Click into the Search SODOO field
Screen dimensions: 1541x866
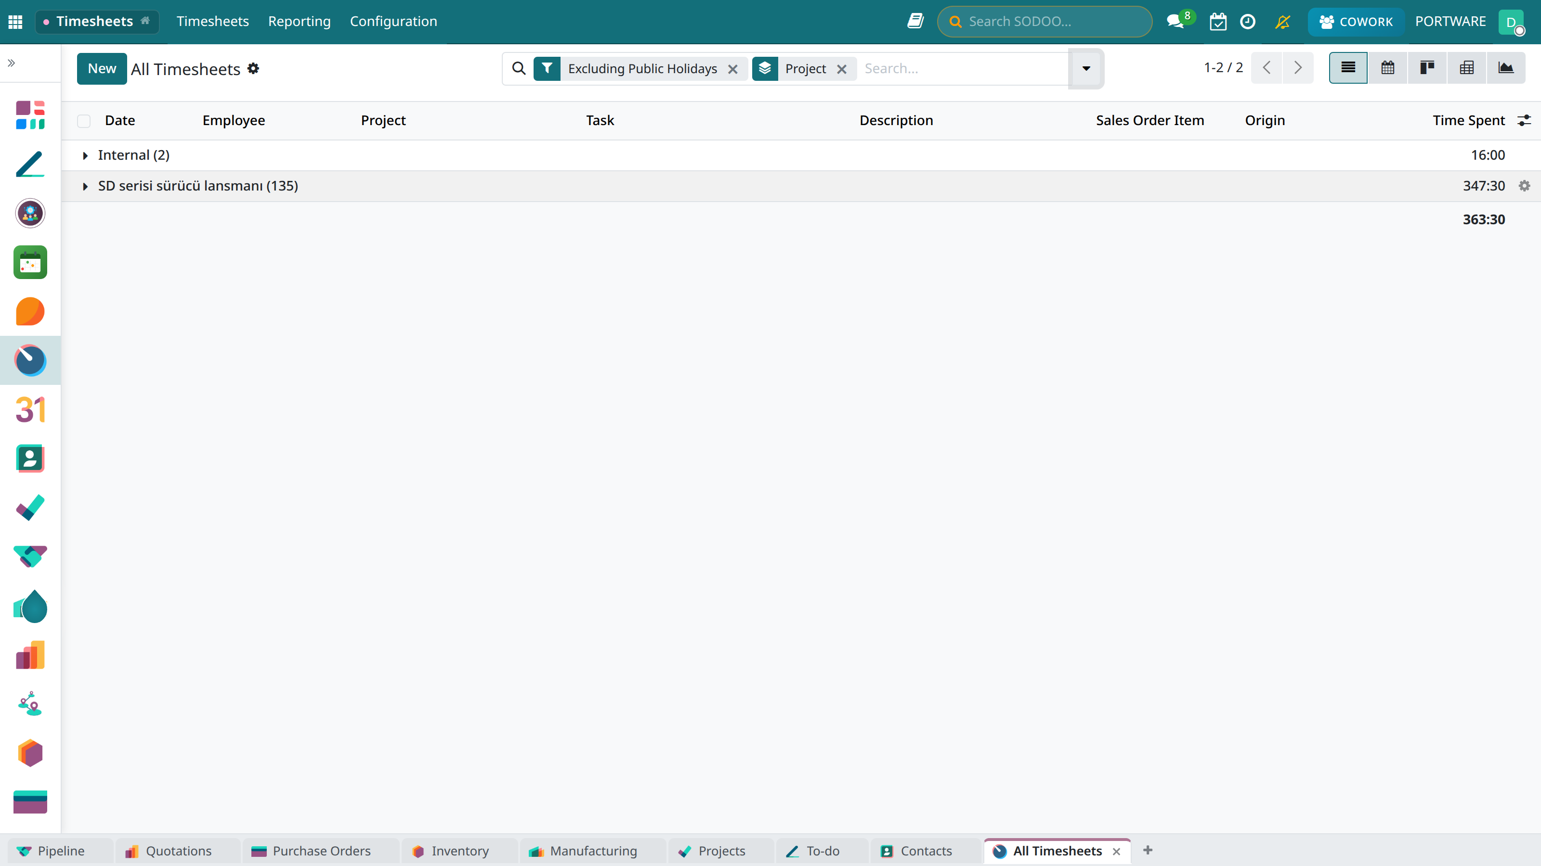(x=1045, y=22)
